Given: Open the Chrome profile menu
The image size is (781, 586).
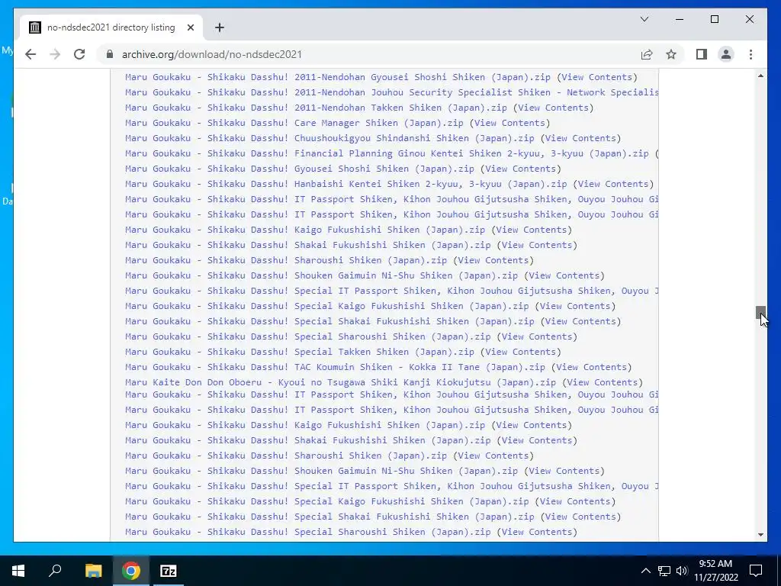Looking at the screenshot, I should [726, 54].
